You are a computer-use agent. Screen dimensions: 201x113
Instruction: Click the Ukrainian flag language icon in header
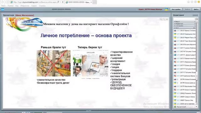point(166,9)
